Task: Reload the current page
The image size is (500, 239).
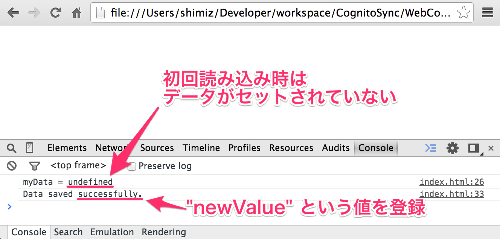Action: click(56, 14)
